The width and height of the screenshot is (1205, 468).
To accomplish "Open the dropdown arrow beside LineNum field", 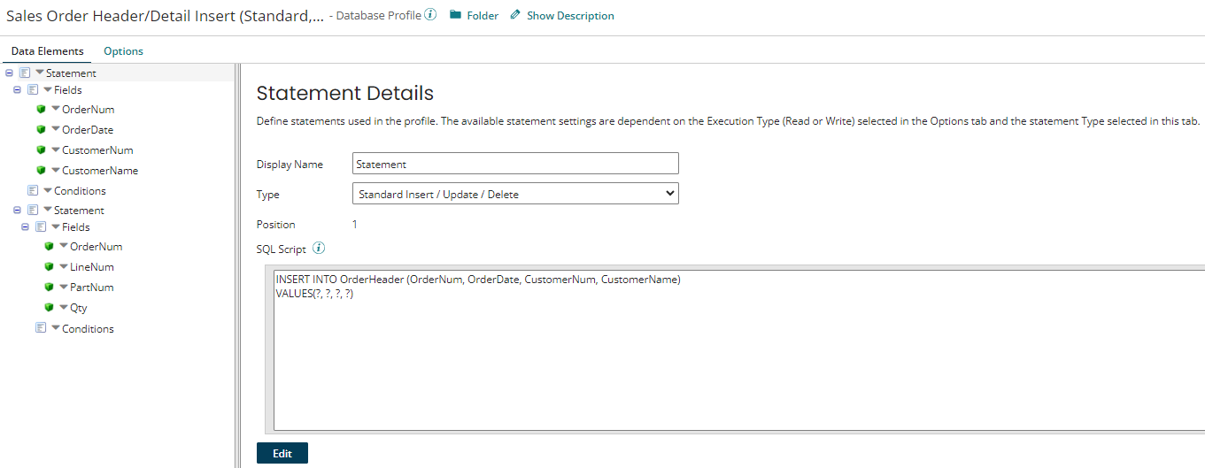I will [64, 267].
